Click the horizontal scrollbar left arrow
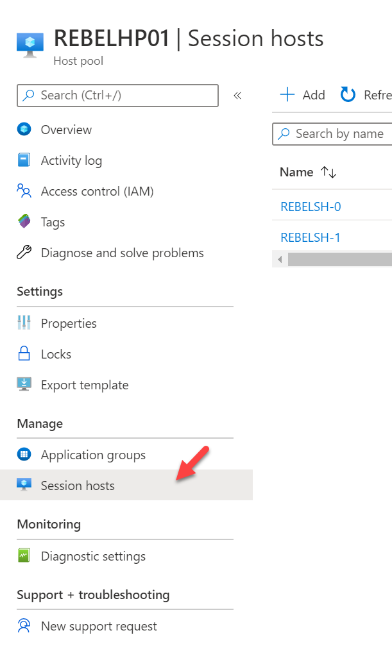 click(x=280, y=260)
